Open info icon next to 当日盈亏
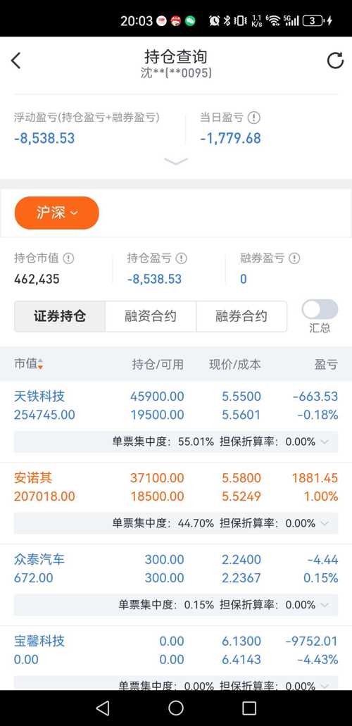Viewport: 352px width, 726px height. pyautogui.click(x=254, y=118)
